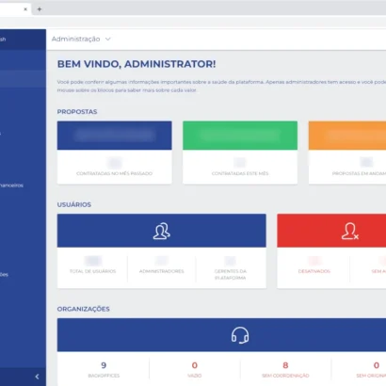The height and width of the screenshot is (386, 386).
Task: Open the sidebar item ending in 'nanceiros'
Action: [11, 185]
